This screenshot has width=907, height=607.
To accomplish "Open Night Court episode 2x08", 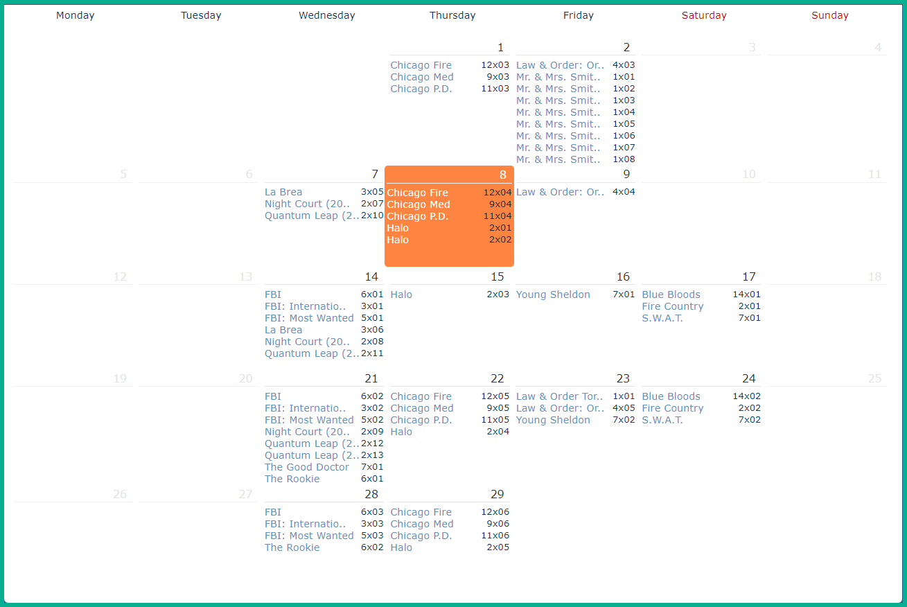I will click(x=307, y=342).
